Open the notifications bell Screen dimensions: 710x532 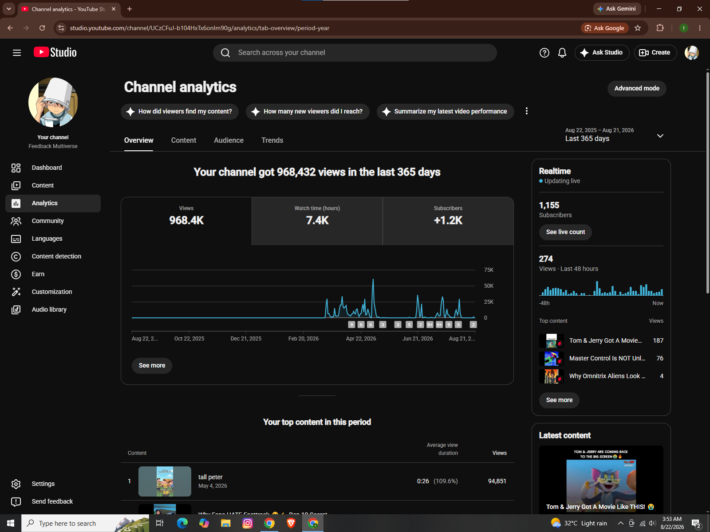point(562,53)
